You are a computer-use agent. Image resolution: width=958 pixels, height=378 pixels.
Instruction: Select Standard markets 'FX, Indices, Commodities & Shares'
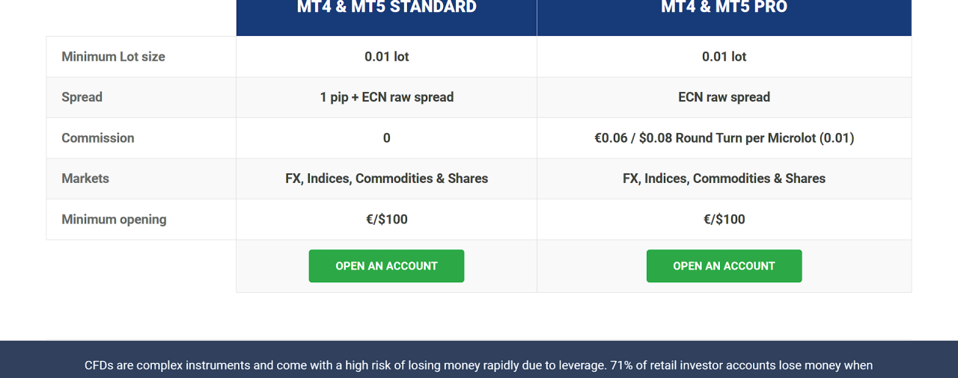tap(386, 179)
